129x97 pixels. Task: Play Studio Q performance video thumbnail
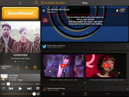click(106, 66)
